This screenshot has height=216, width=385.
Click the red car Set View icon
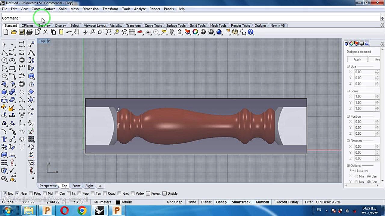(x=140, y=32)
